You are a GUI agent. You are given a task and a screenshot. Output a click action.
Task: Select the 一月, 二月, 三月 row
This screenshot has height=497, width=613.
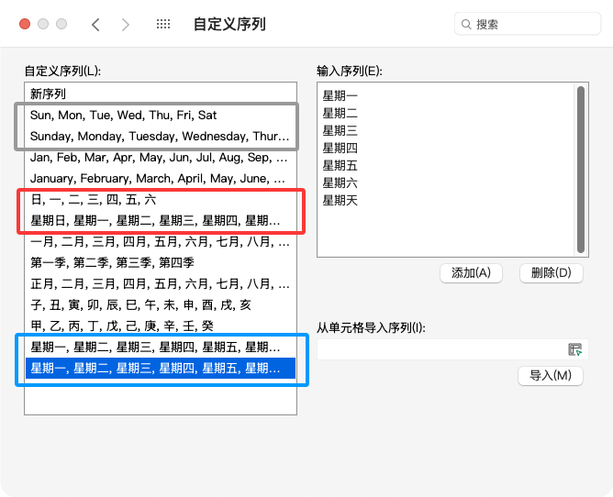161,241
